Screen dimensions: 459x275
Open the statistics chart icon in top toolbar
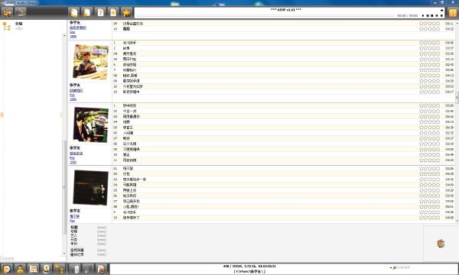coord(21,12)
